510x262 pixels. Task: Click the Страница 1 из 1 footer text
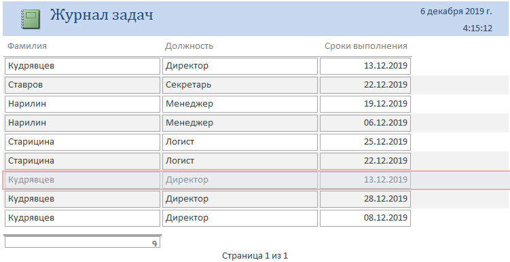click(255, 256)
